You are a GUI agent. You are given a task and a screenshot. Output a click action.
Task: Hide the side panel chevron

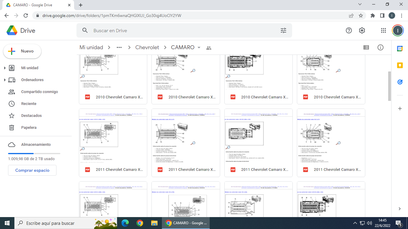tap(400, 209)
